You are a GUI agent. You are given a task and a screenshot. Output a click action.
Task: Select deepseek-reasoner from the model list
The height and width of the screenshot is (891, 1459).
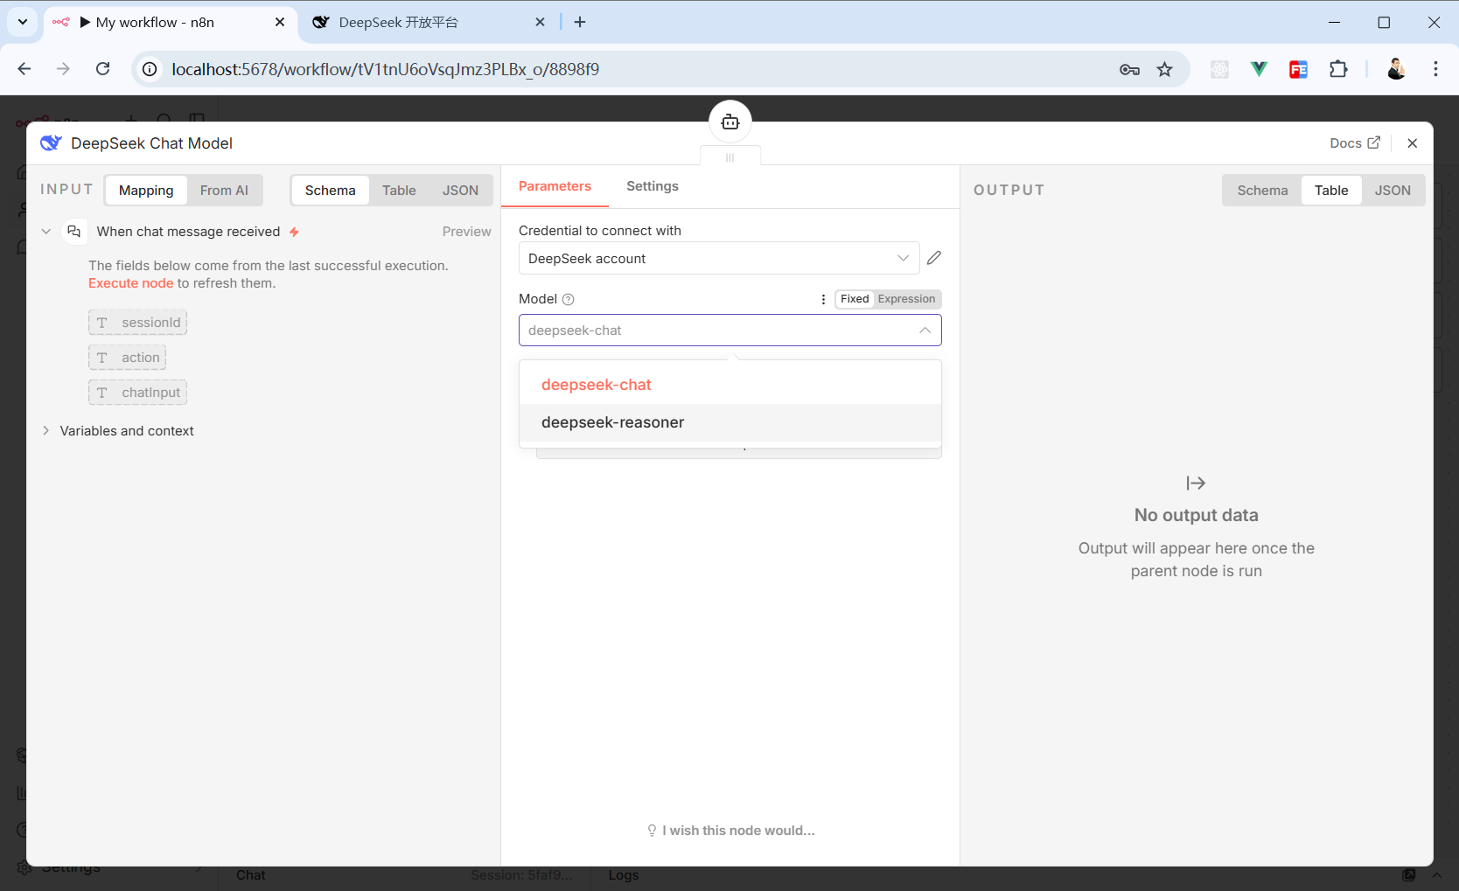(612, 422)
